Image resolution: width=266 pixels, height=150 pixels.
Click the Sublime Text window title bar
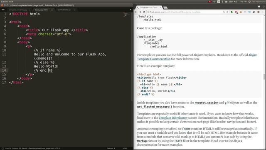pyautogui.click(x=66, y=5)
